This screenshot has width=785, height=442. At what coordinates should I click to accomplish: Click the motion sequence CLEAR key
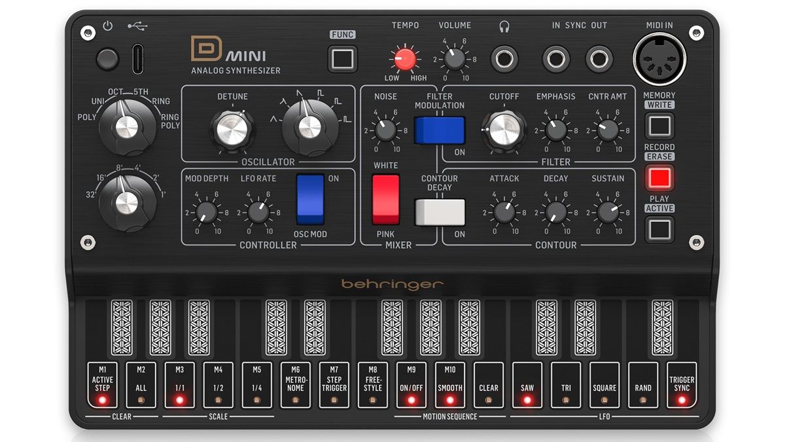pos(488,385)
